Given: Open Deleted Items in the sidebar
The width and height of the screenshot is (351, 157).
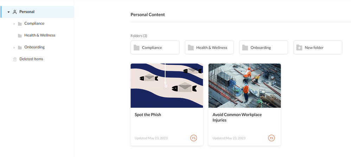Looking at the screenshot, I should [31, 59].
